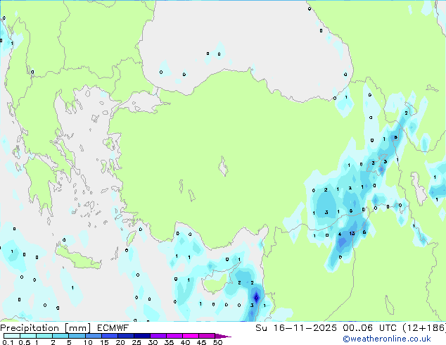Click the 35–40 mm legend swatch
446x345 pixels.
[x=174, y=336]
